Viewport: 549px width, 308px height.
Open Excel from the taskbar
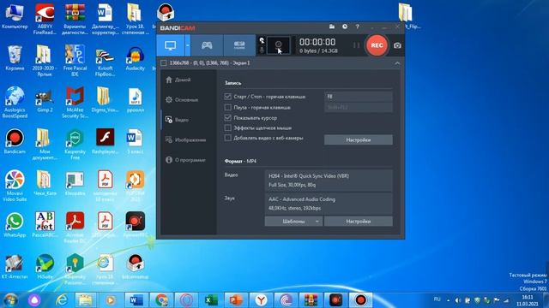[x=211, y=300]
